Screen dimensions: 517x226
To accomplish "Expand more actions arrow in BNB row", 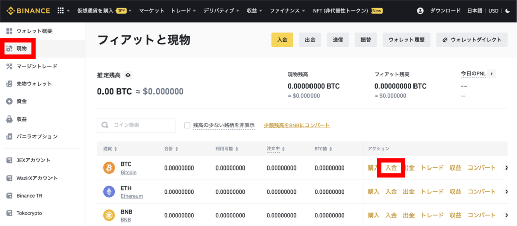I will (507, 215).
